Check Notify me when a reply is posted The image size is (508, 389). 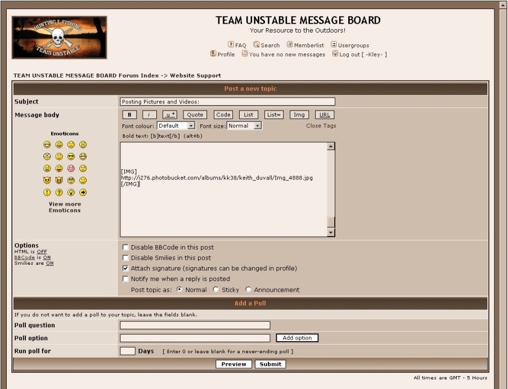[125, 279]
